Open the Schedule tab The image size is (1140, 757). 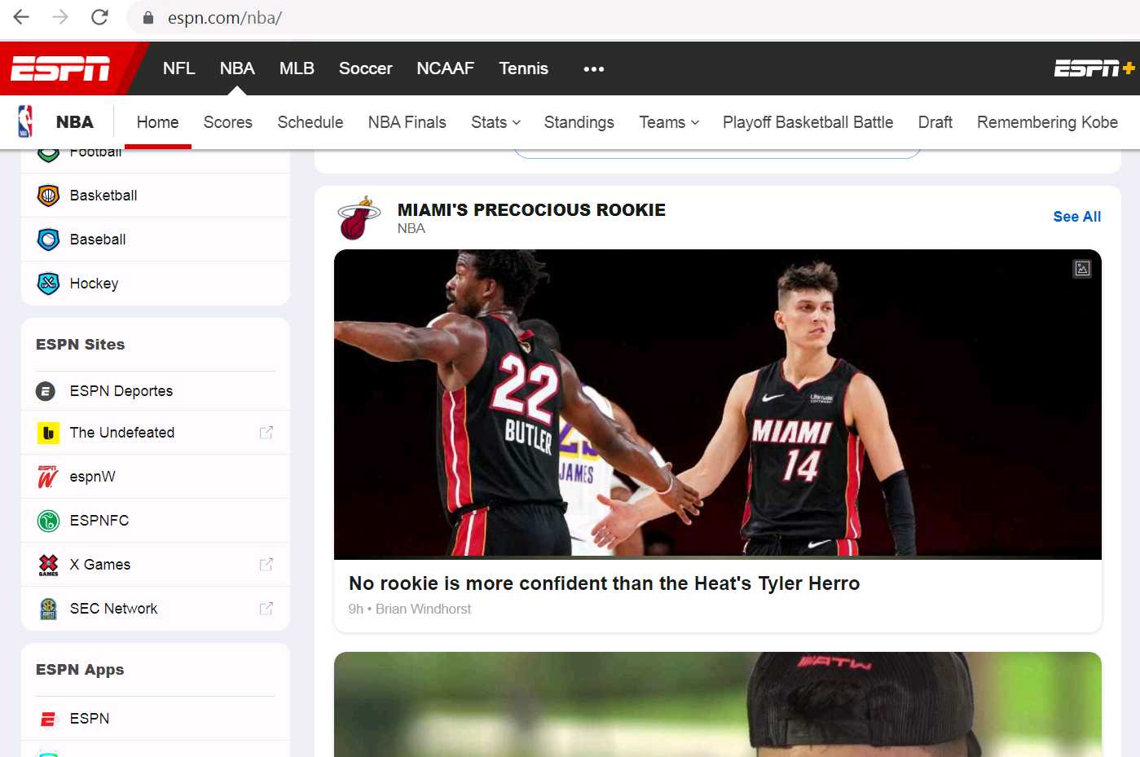pyautogui.click(x=310, y=122)
